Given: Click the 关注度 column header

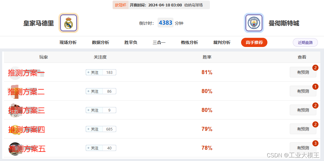Looking at the screenshot, I should 100,57.
